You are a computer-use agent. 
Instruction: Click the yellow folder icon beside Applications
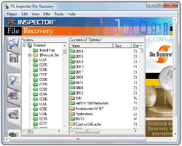pyautogui.click(x=72, y=114)
